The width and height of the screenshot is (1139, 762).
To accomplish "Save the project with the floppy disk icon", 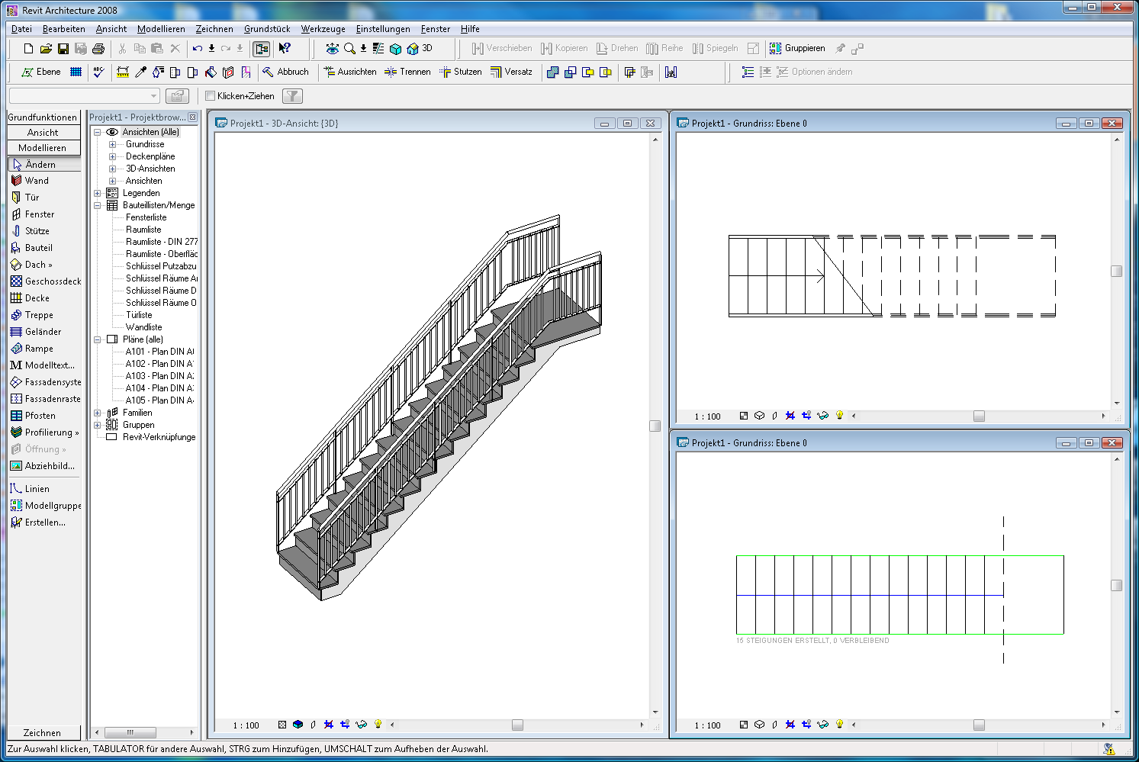I will [63, 48].
